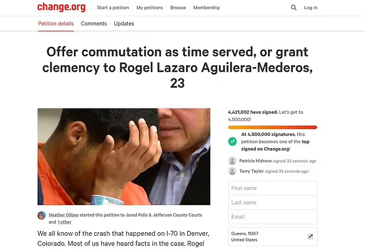Click the edit location pencil icon
Viewport: 365px width, 249px height.
click(310, 237)
